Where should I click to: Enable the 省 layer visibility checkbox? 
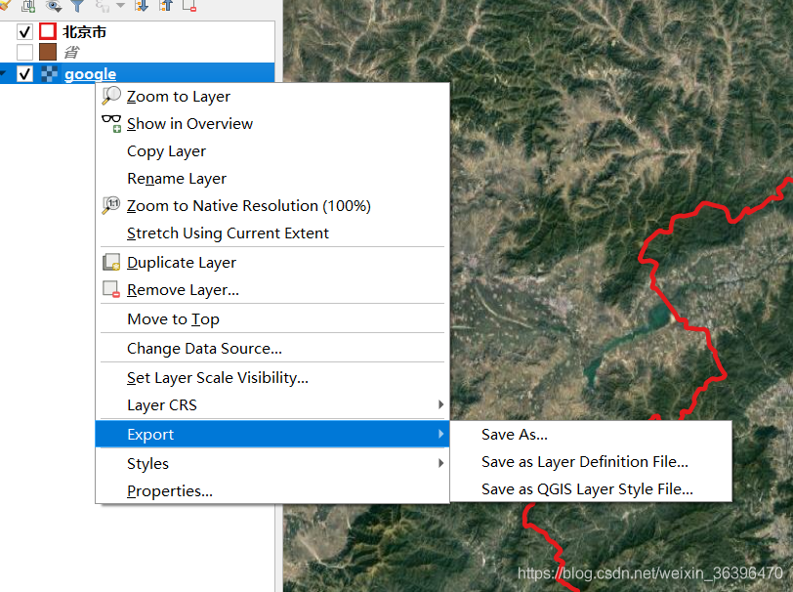pos(24,52)
